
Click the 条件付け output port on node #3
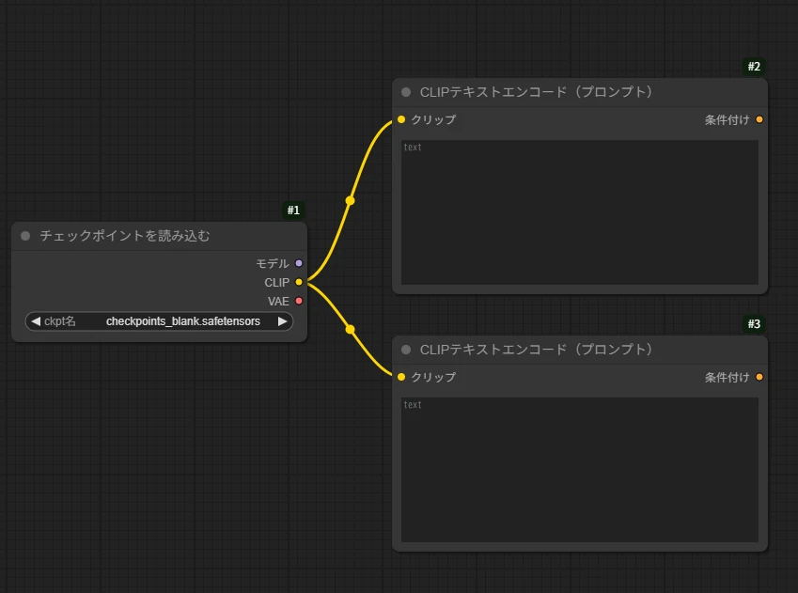(759, 377)
